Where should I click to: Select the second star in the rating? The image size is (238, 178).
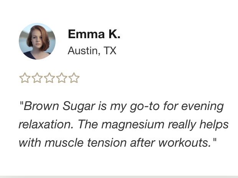37,78
